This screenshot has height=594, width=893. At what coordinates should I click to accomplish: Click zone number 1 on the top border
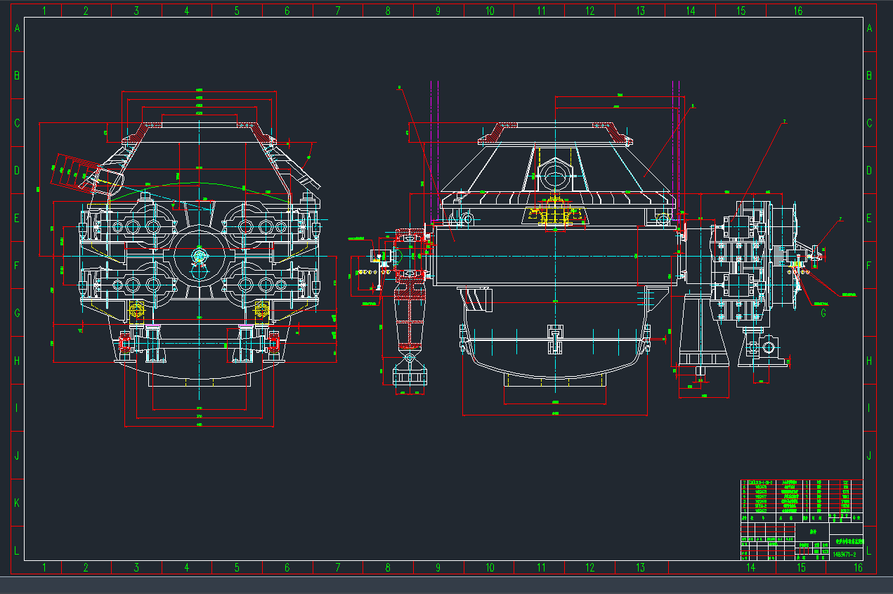45,11
